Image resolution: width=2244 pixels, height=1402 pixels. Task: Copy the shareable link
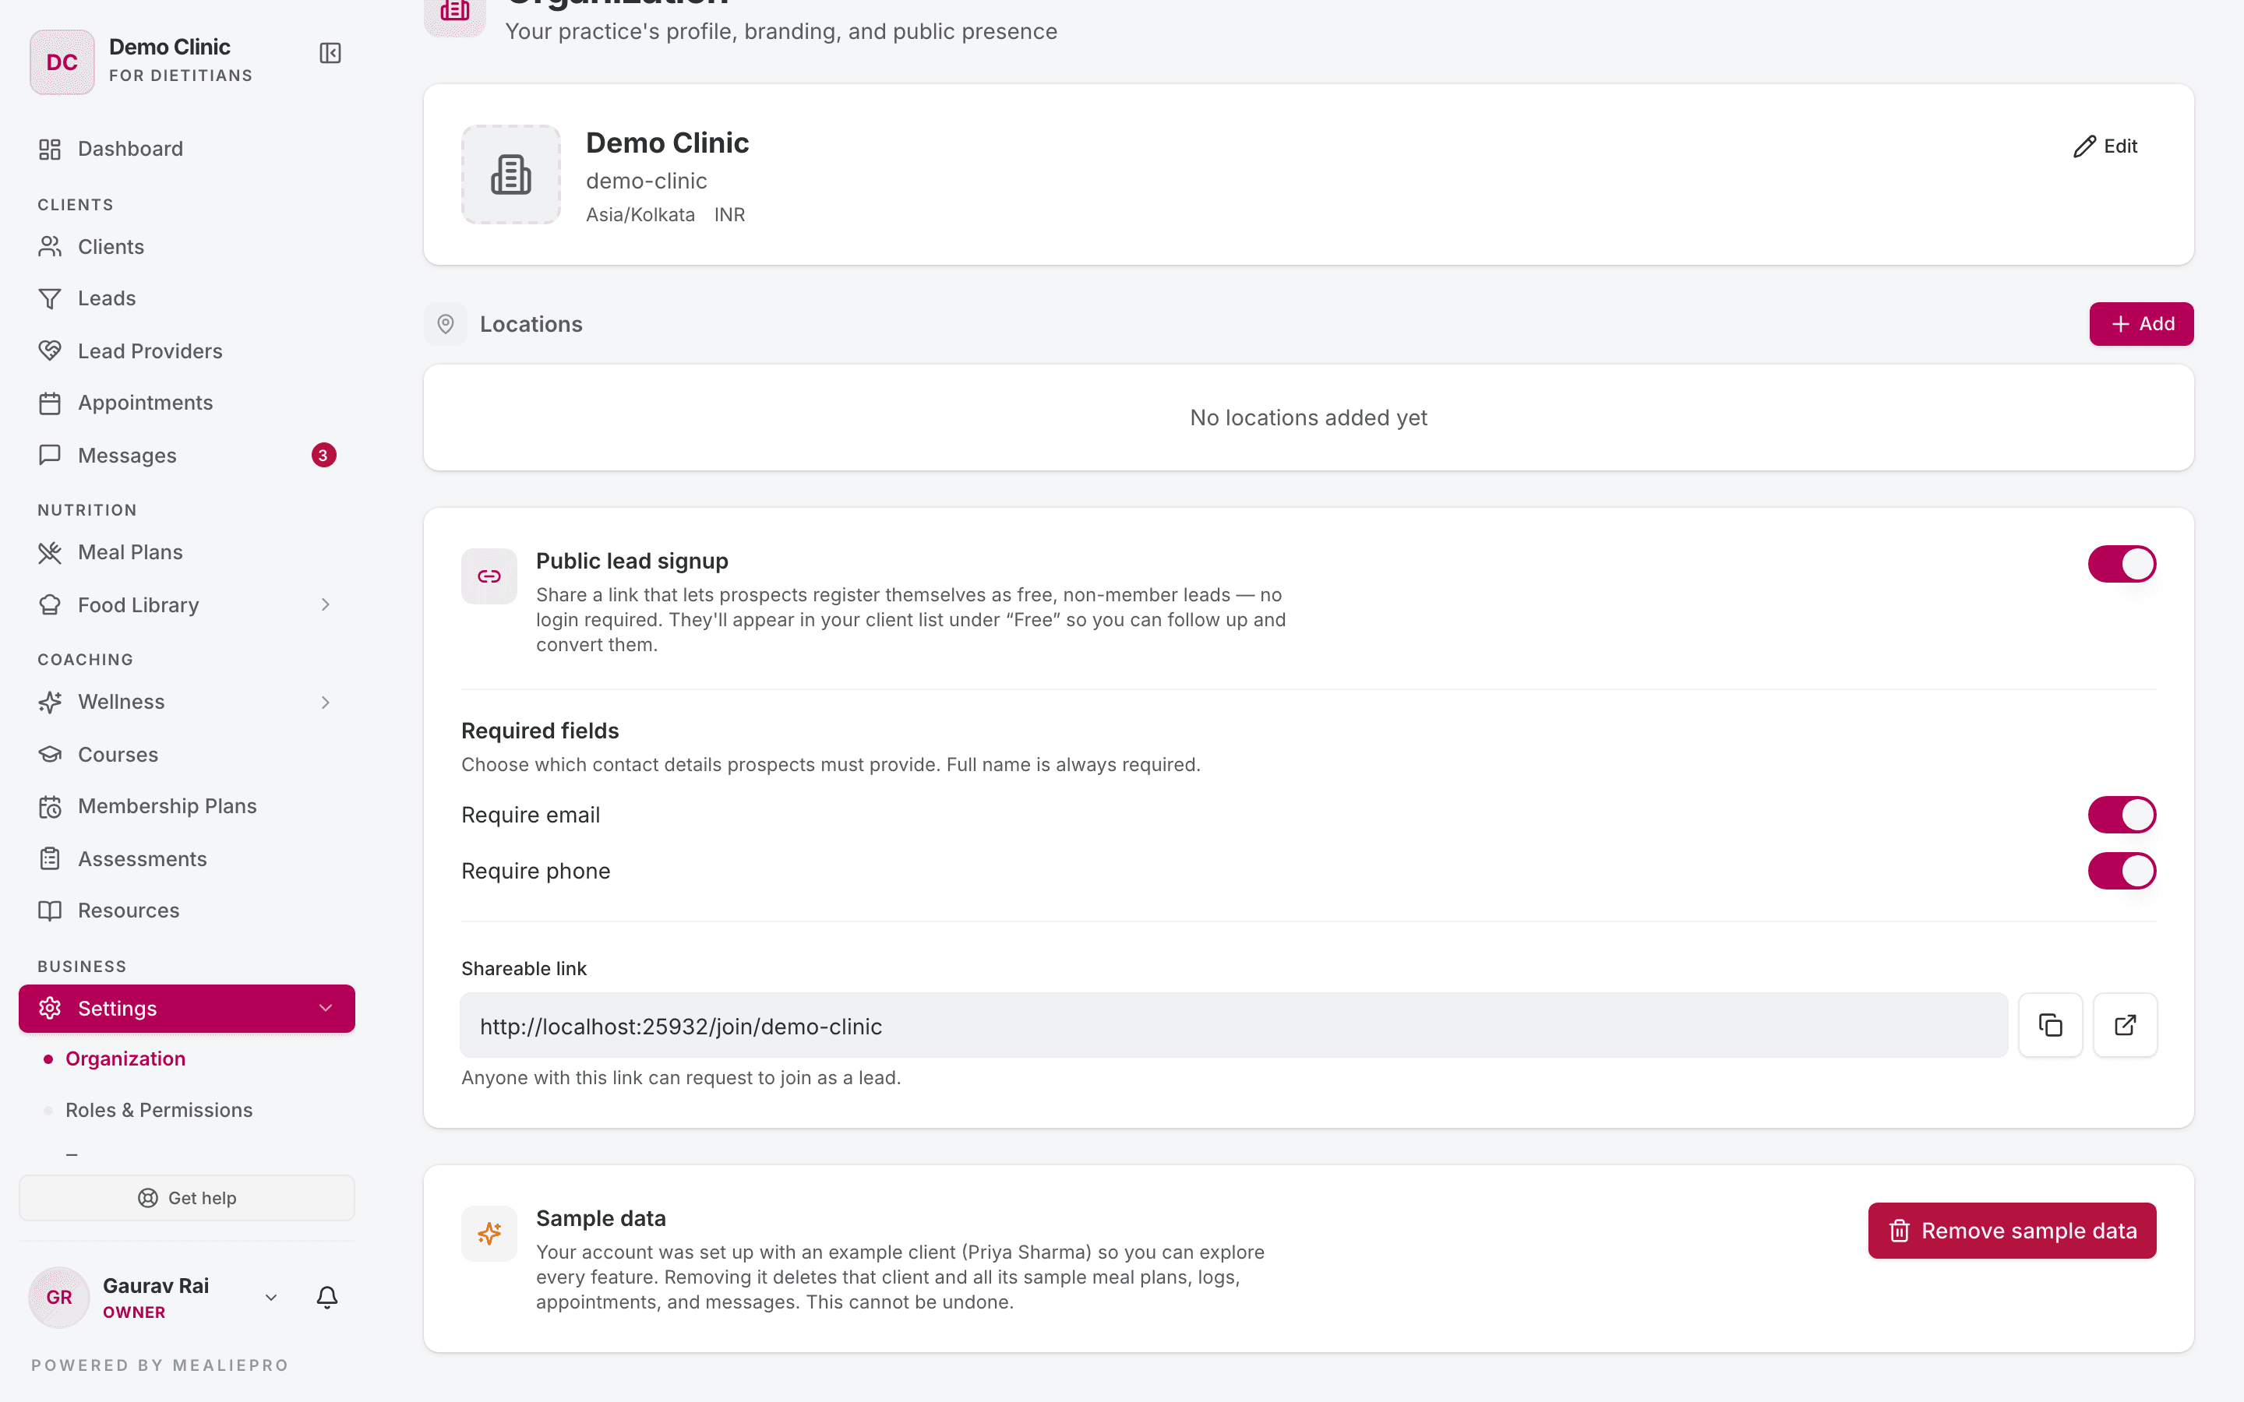2050,1024
